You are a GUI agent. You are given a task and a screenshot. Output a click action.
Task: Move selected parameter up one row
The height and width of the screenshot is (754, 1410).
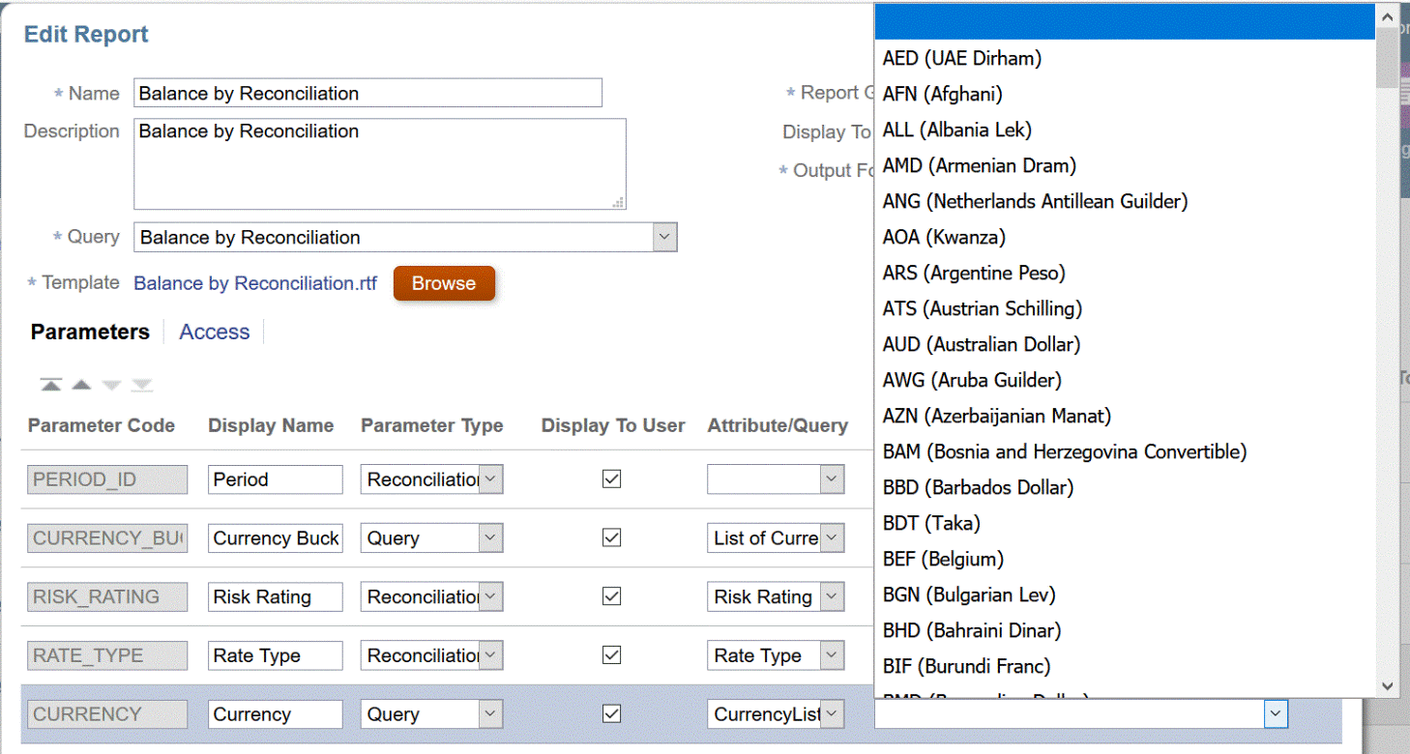click(81, 383)
